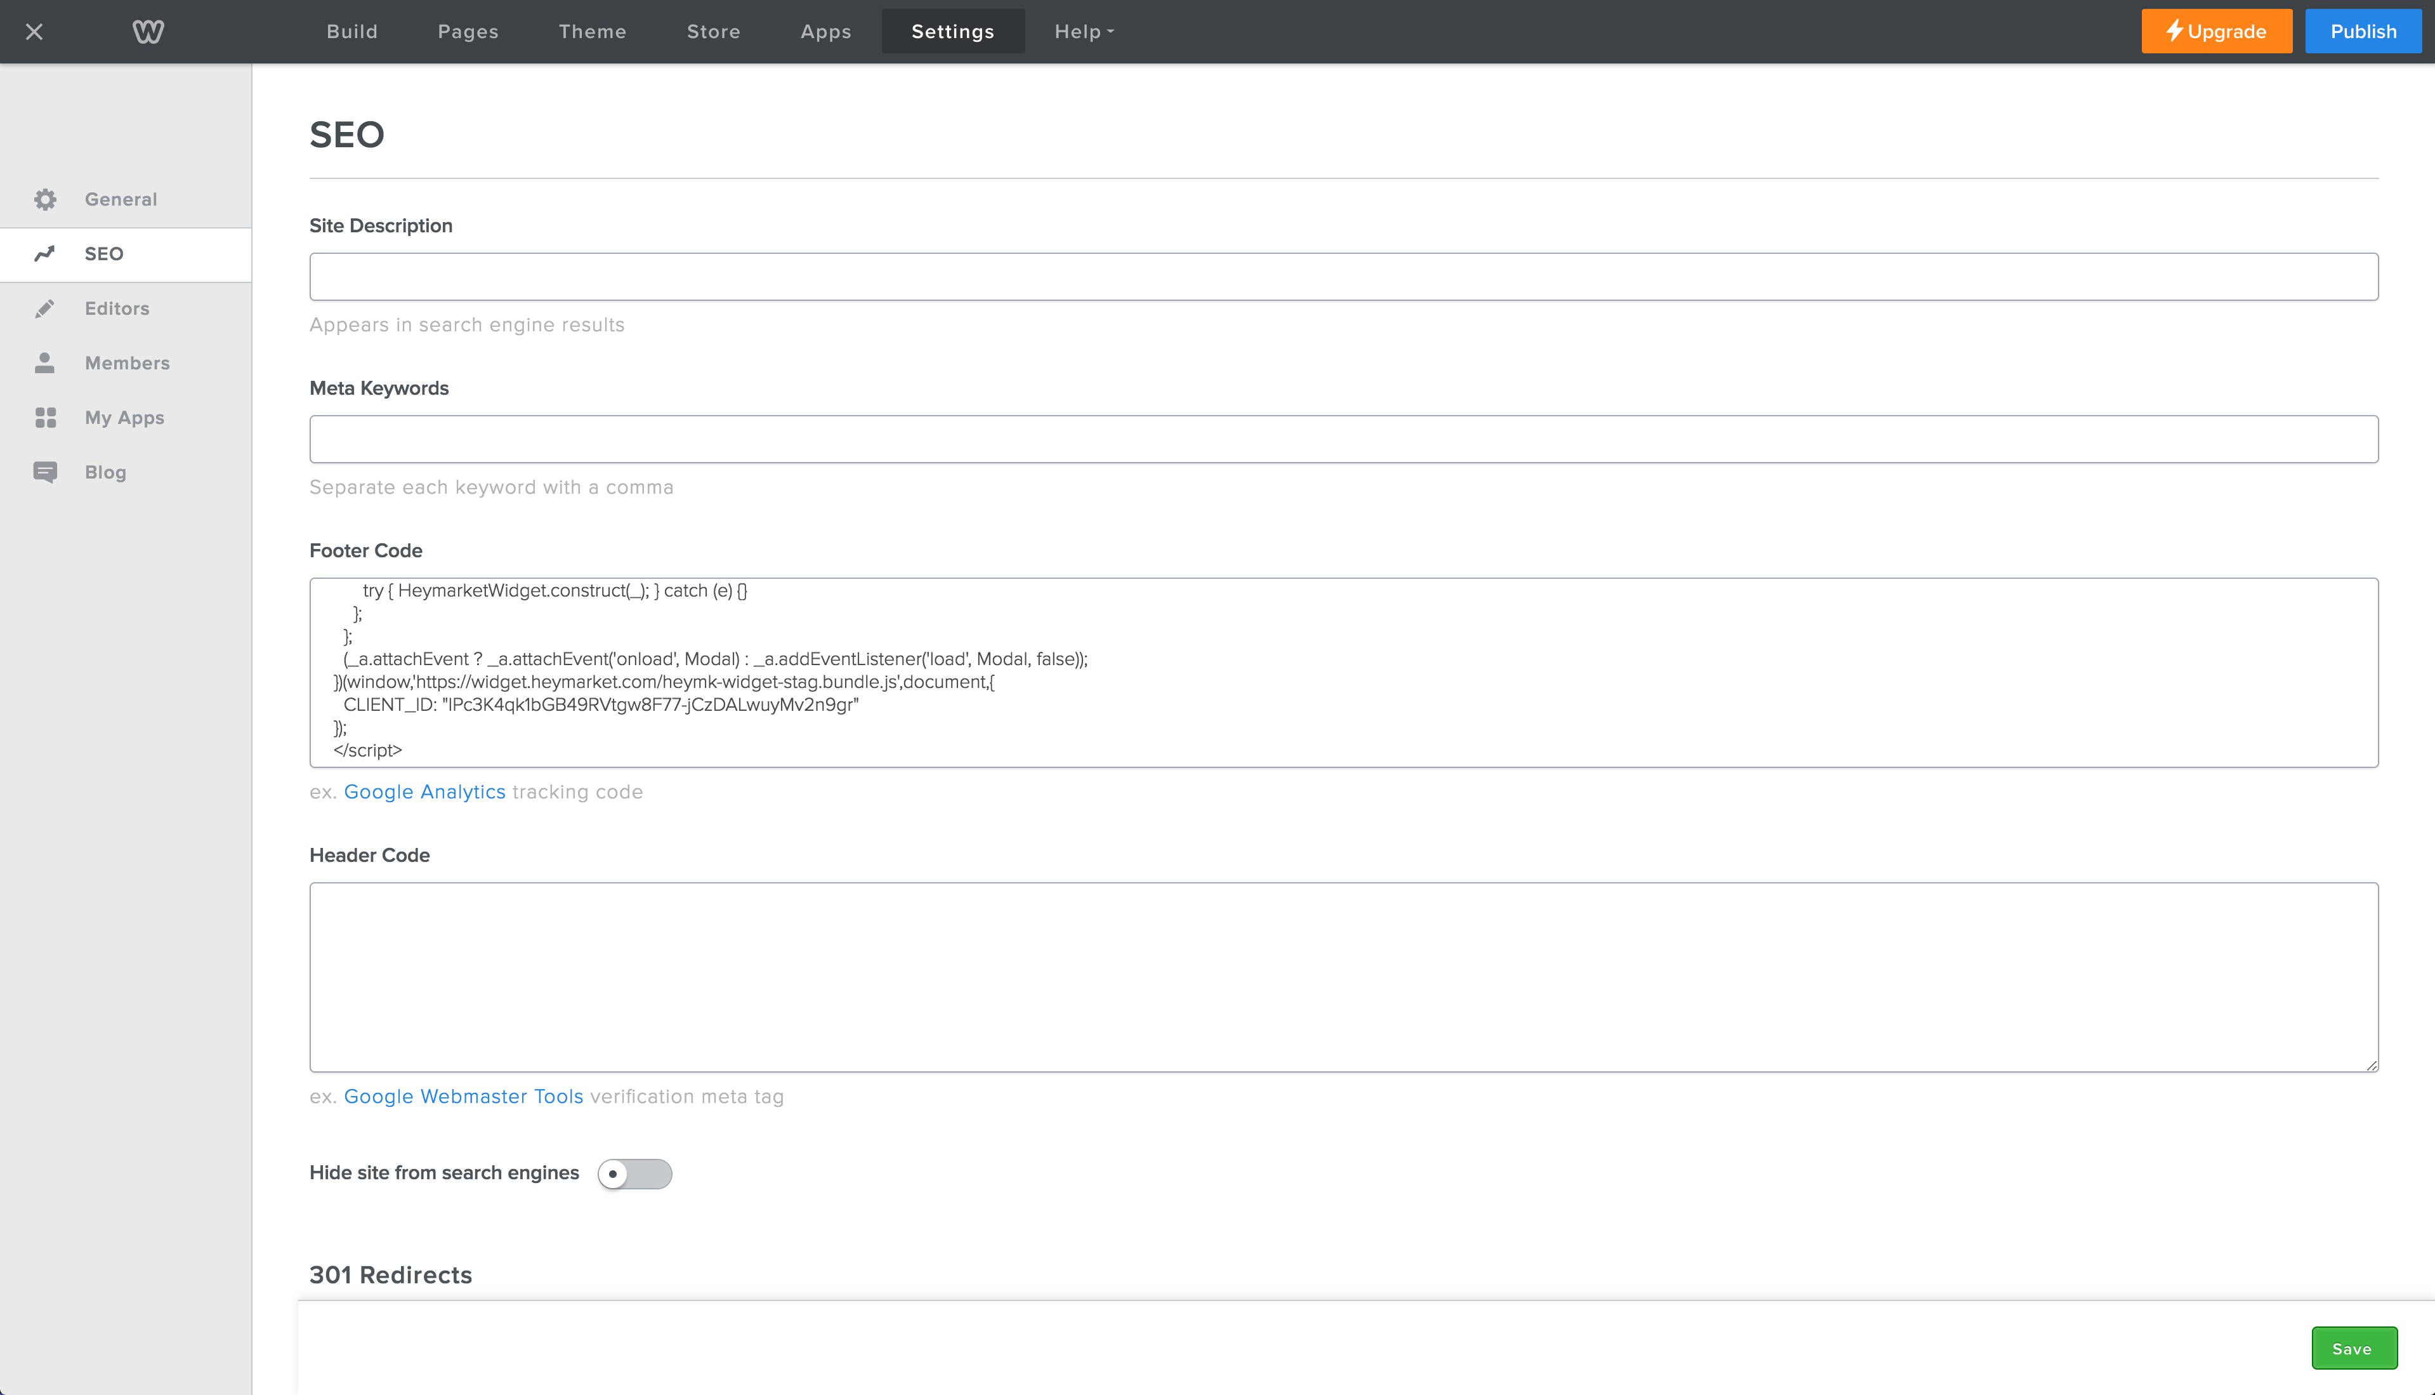Click the orange Upgrade button

pos(2217,32)
